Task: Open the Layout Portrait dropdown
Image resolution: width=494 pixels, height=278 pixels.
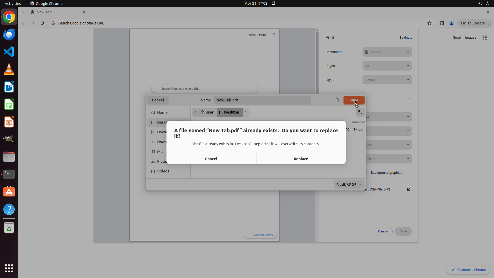Action: (387, 80)
